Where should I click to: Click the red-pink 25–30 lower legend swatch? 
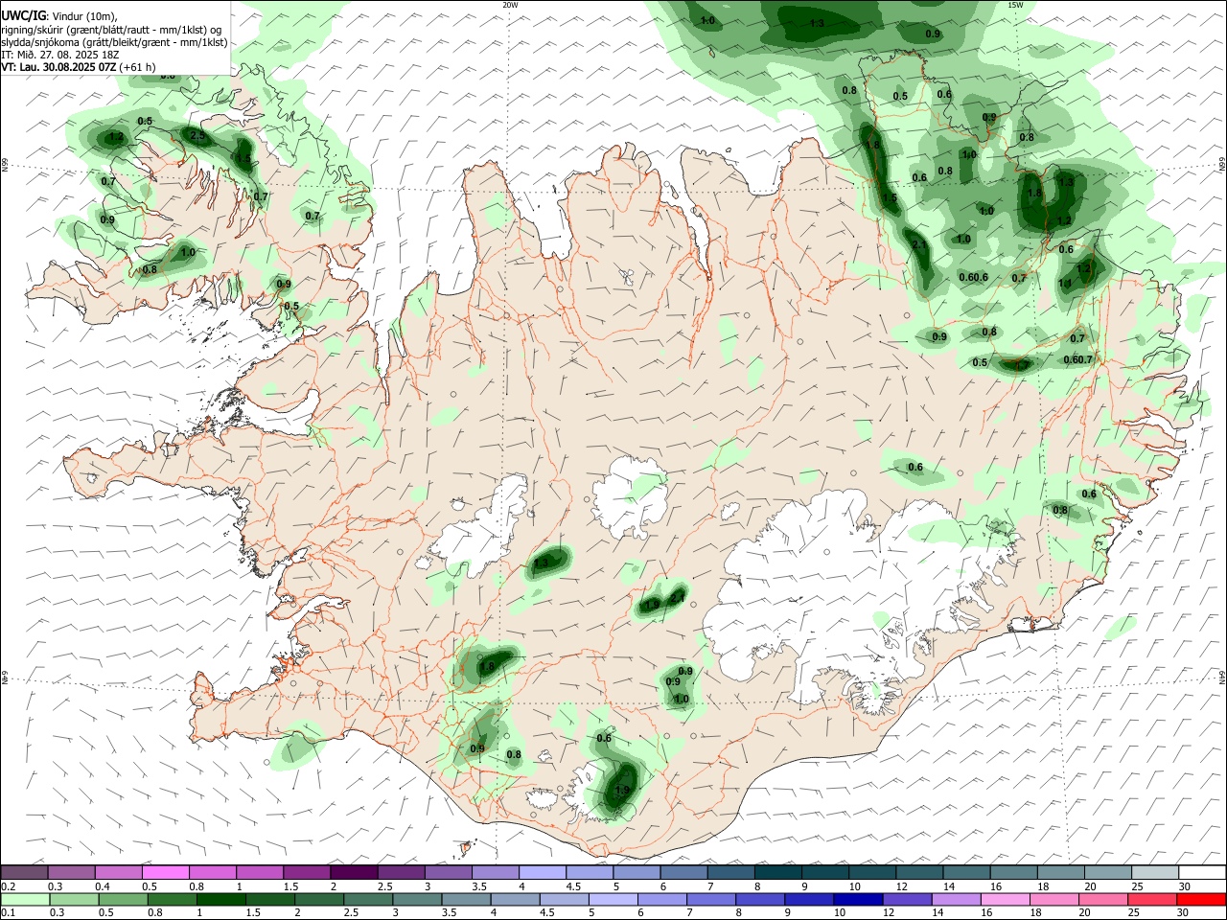[1150, 900]
